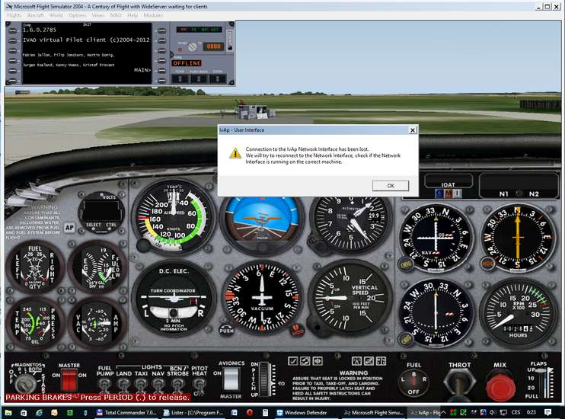
Task: Click the OFFLINE status on IvAp
Action: coord(187,63)
